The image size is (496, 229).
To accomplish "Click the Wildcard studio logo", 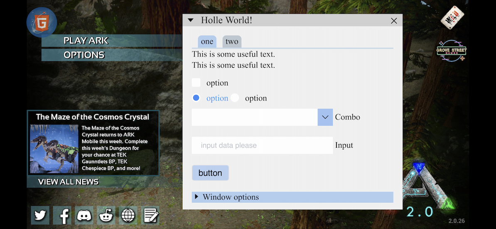I will click(452, 18).
